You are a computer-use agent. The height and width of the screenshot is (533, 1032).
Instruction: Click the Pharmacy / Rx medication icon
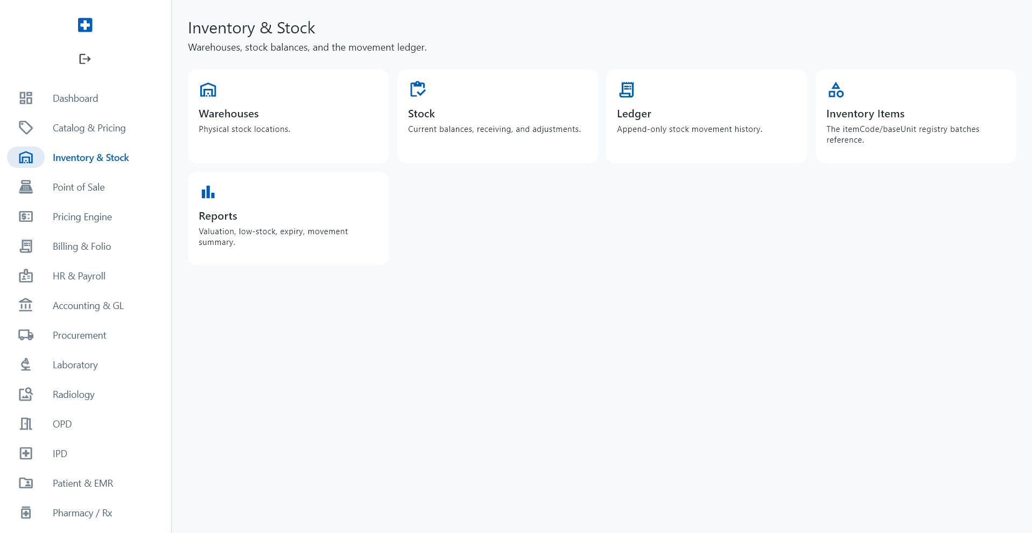(x=26, y=513)
